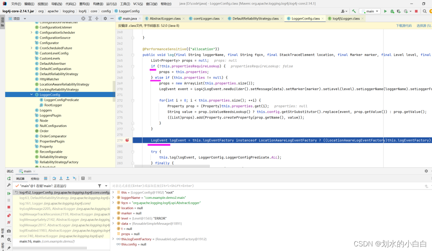Select RootLogger in project tree
Image resolution: width=432 pixels, height=251 pixels.
(x=53, y=105)
